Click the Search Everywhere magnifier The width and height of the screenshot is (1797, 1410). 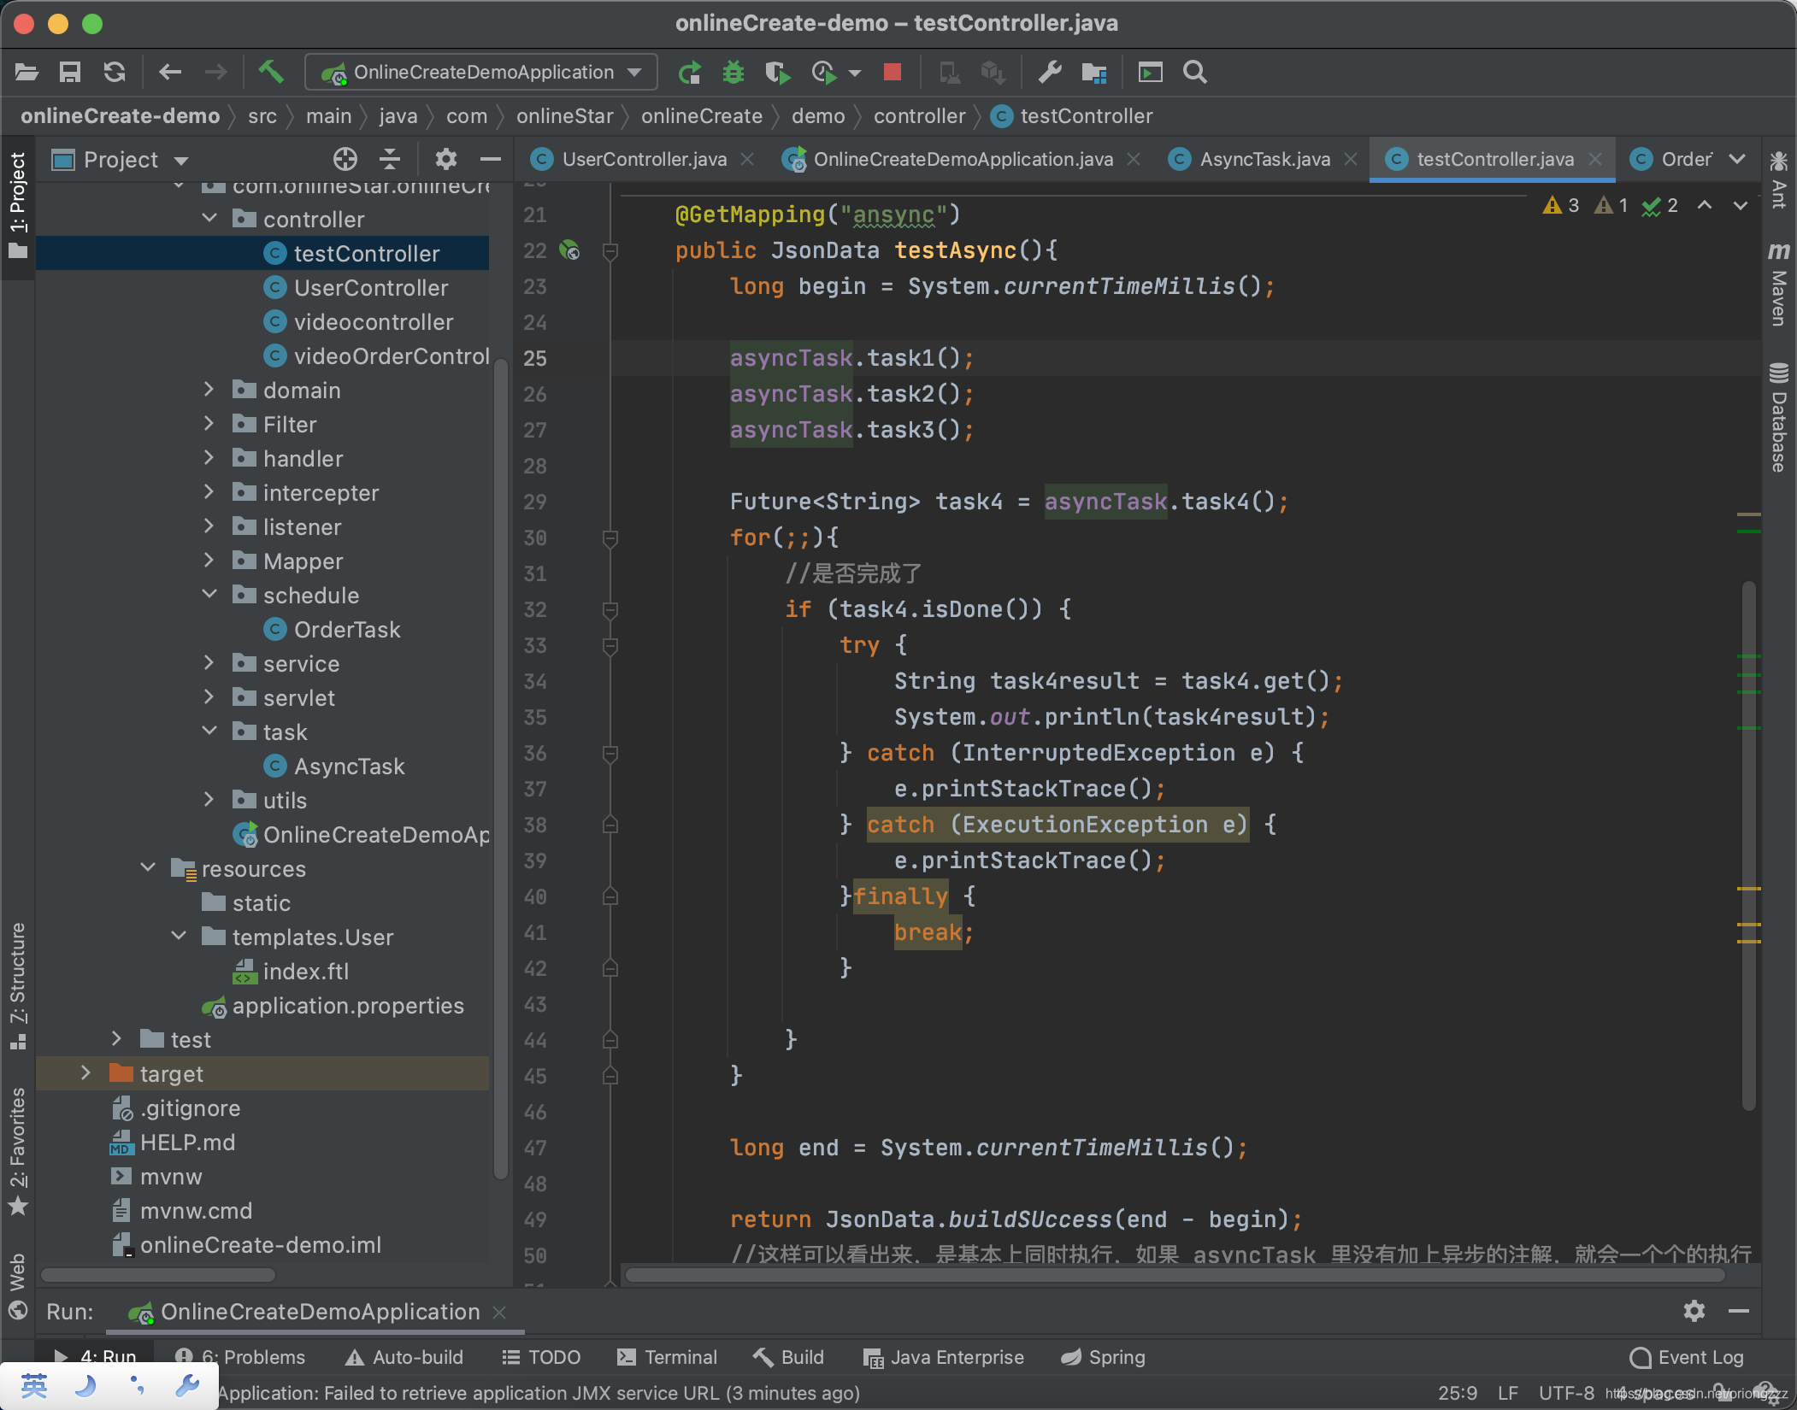(x=1195, y=73)
